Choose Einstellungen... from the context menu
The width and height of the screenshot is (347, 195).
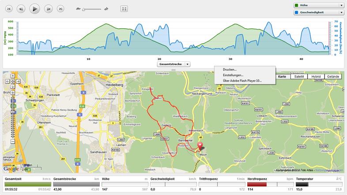[x=233, y=75]
